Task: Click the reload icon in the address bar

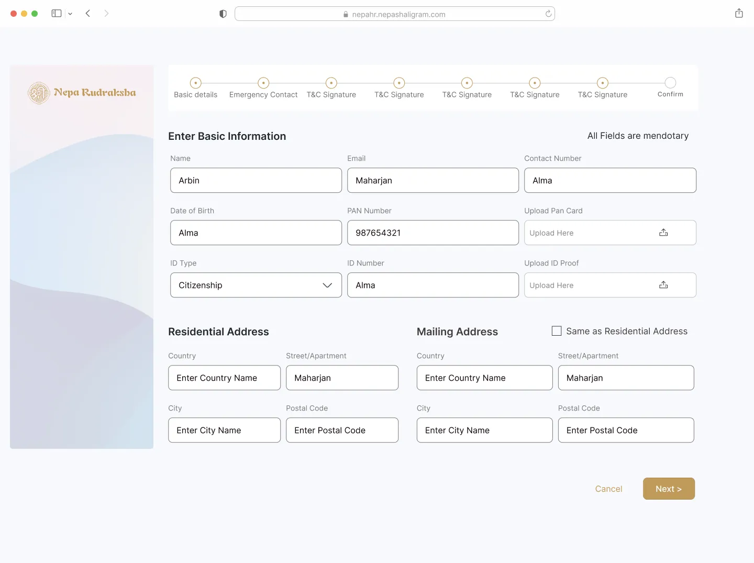Action: (548, 14)
